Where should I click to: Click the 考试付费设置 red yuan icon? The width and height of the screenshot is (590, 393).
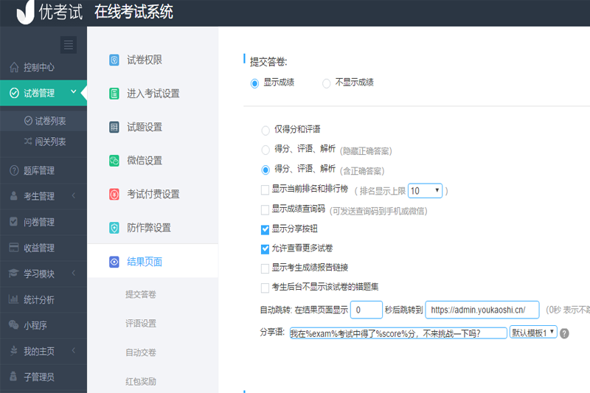pos(114,194)
